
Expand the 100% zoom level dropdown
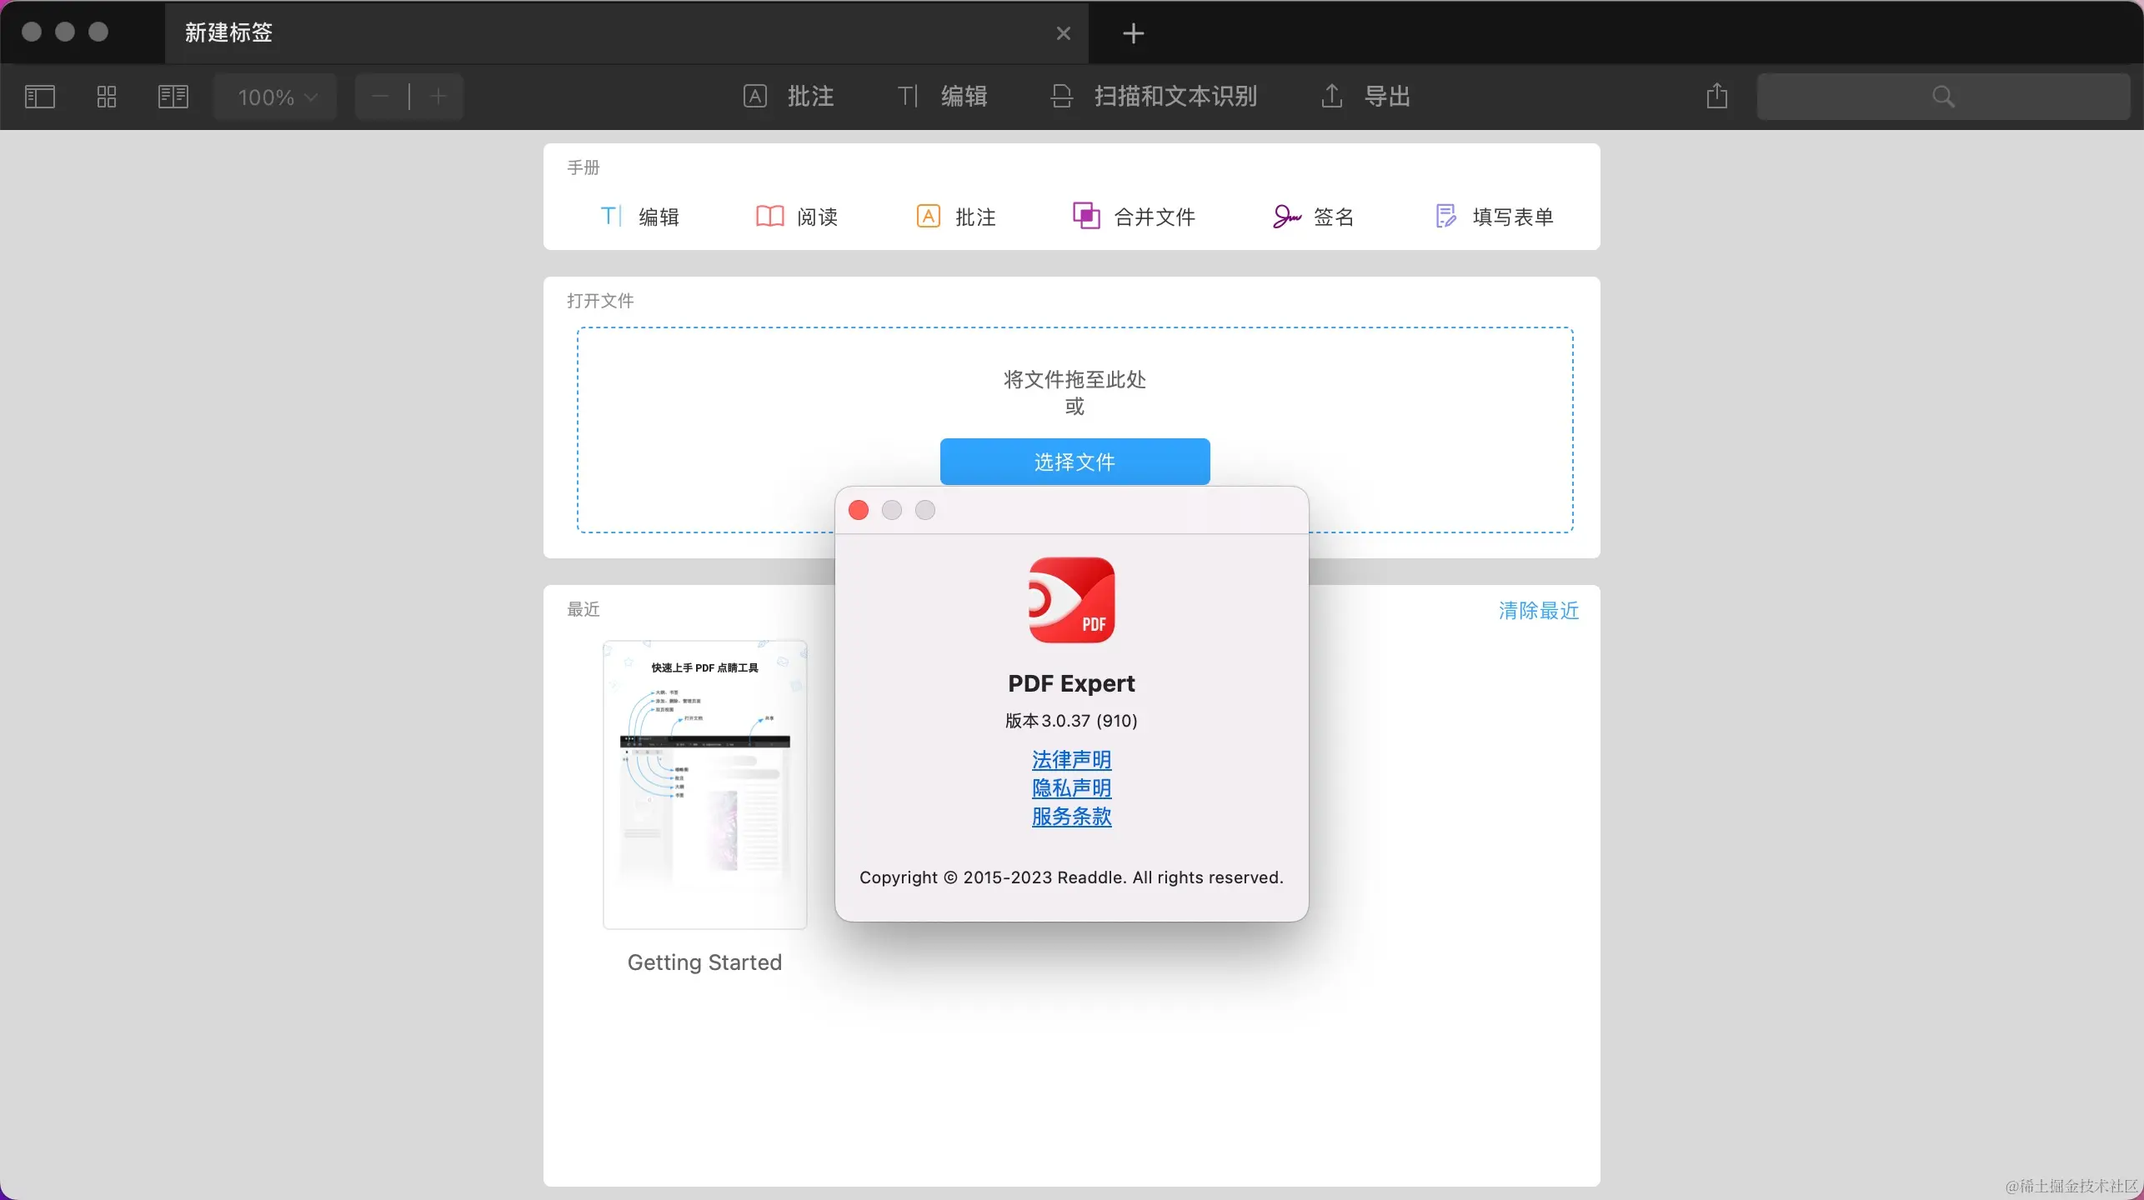pos(276,97)
